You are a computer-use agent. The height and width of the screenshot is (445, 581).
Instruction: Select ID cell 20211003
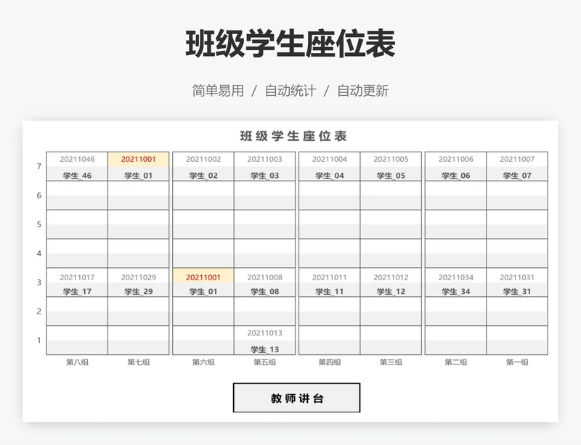pos(264,159)
